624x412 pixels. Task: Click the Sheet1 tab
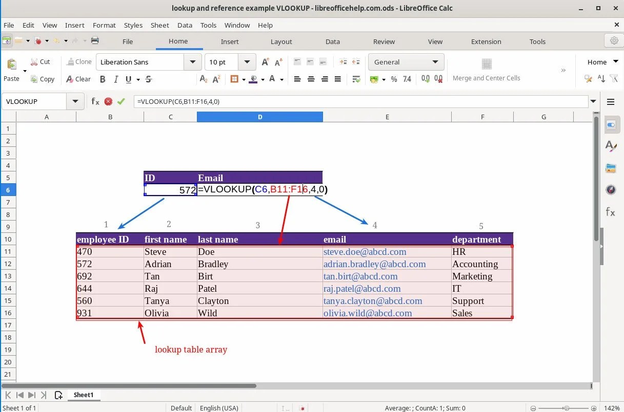click(83, 395)
